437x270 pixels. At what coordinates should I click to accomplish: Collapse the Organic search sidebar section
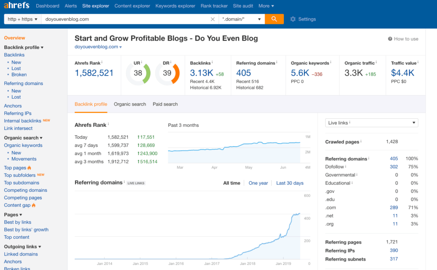click(23, 138)
